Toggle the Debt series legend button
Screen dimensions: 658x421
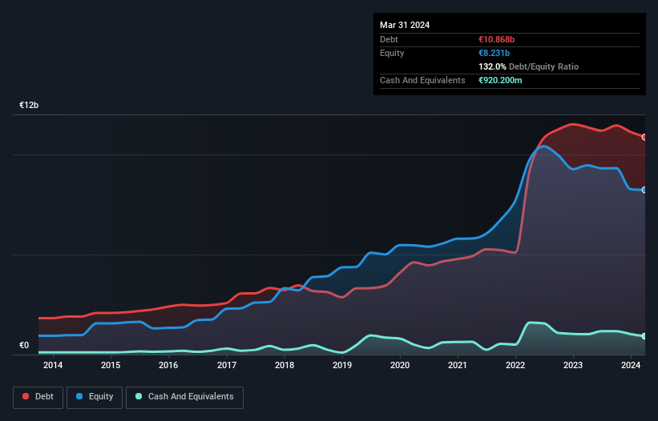click(x=38, y=397)
